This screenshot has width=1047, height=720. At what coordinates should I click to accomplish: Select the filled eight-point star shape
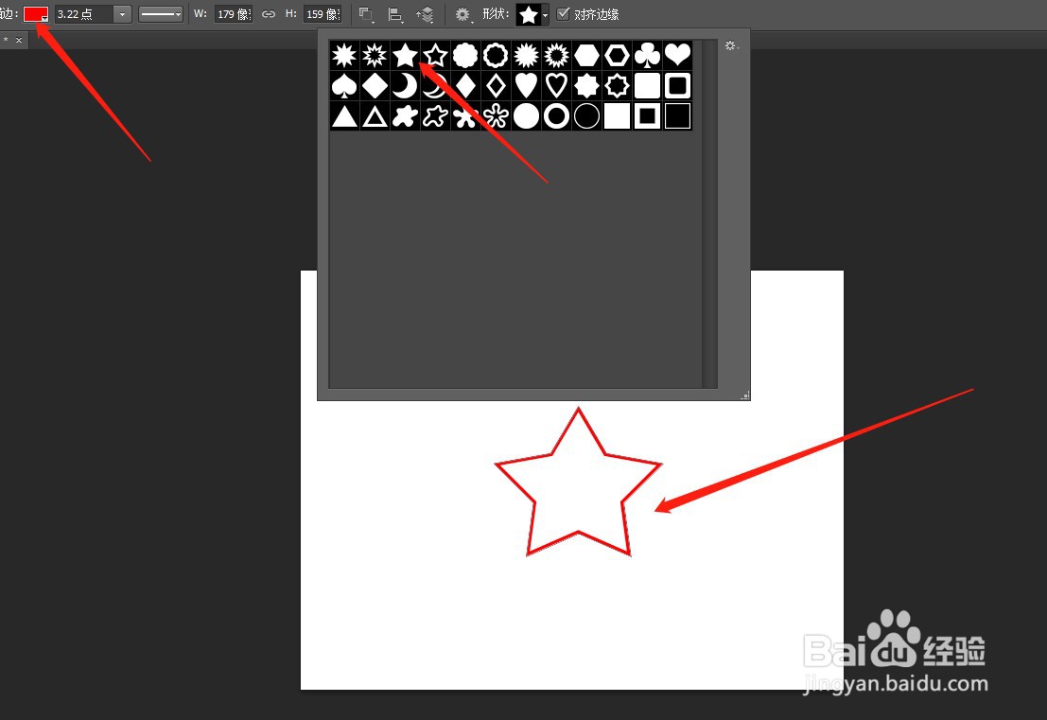point(586,85)
